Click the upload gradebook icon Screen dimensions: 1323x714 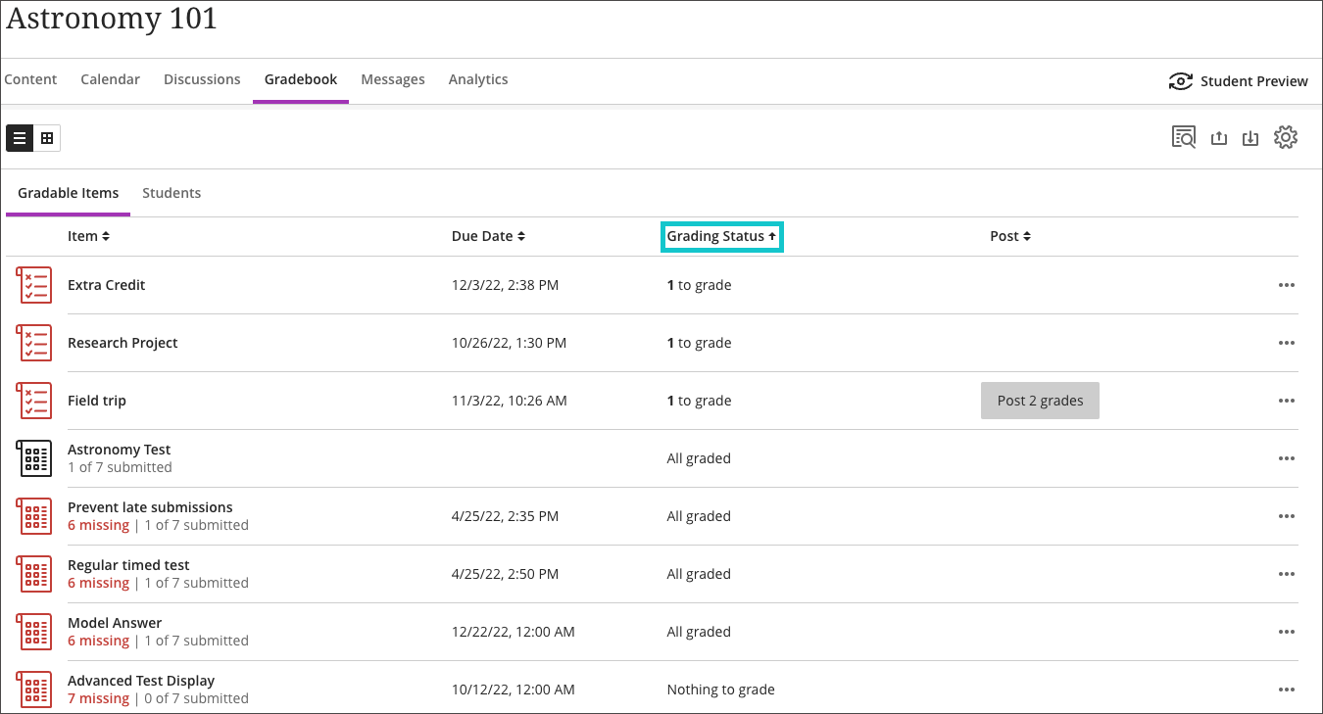[1219, 138]
